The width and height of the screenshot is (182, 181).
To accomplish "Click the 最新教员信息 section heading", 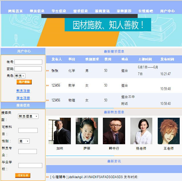I will click(114, 112).
